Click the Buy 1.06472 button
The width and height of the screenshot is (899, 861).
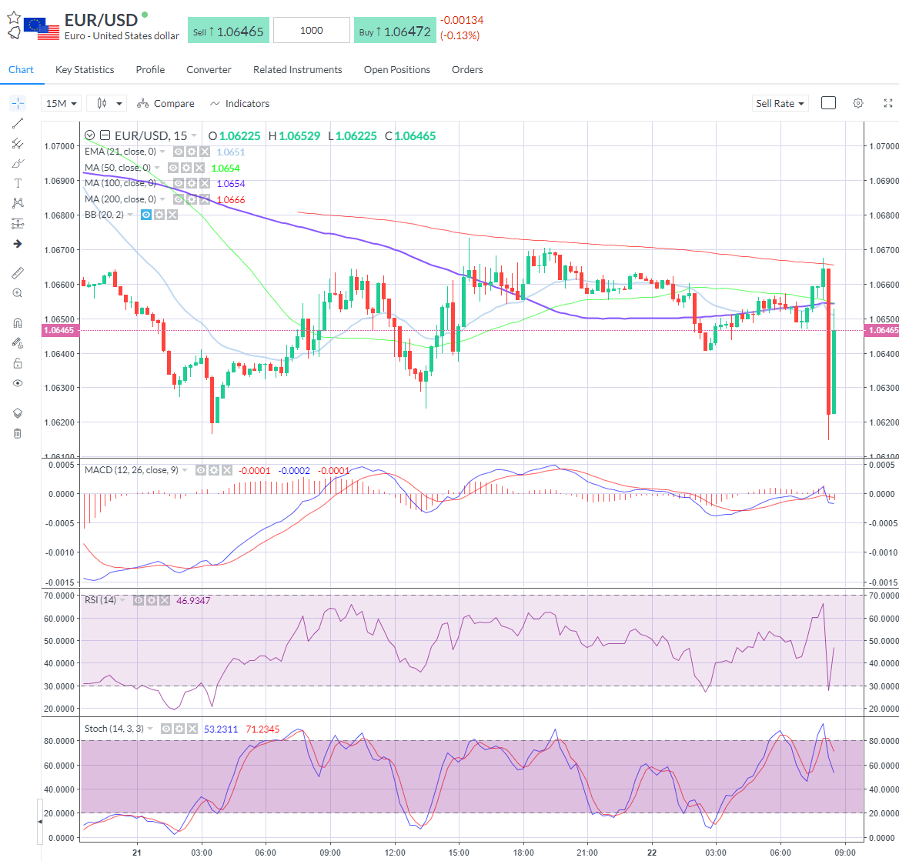tap(395, 31)
